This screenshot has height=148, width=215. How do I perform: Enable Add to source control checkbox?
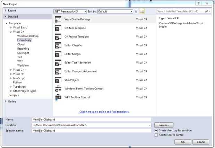click(156, 135)
